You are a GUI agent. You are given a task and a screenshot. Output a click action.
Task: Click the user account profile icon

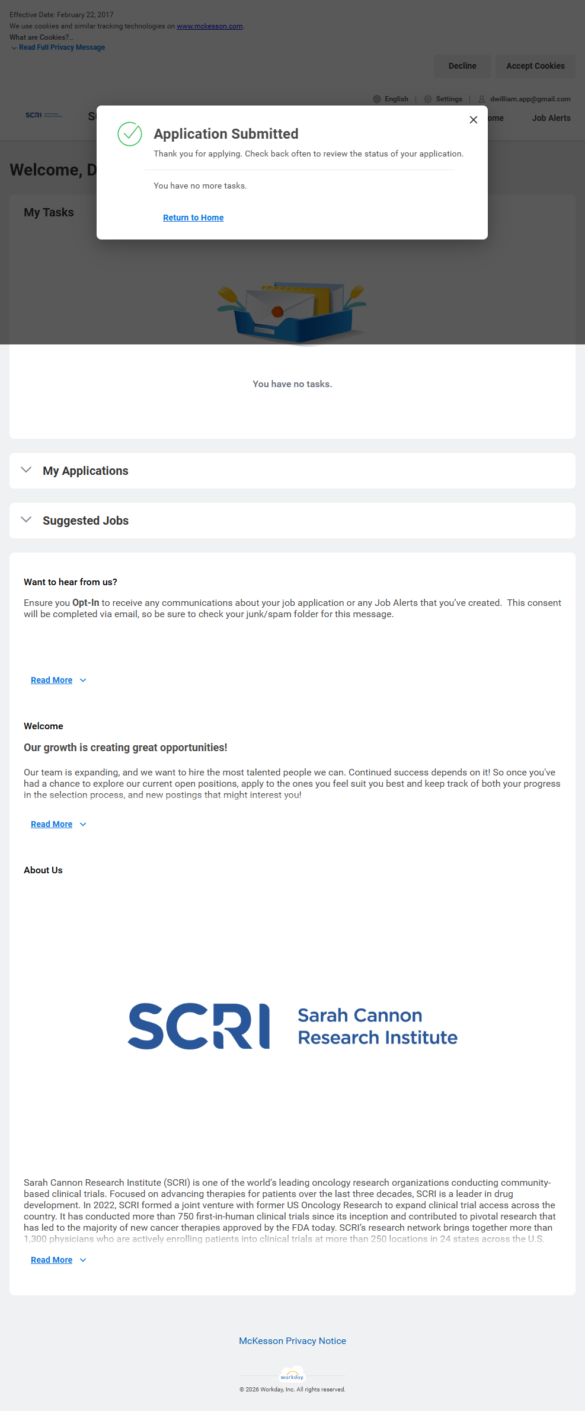click(482, 99)
